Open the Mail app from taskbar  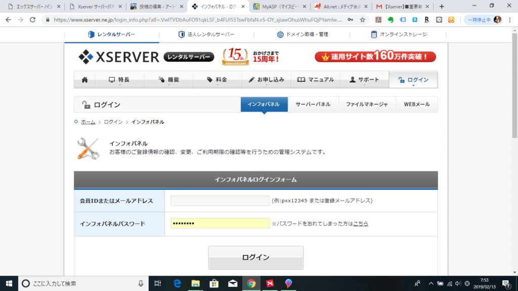[233, 283]
